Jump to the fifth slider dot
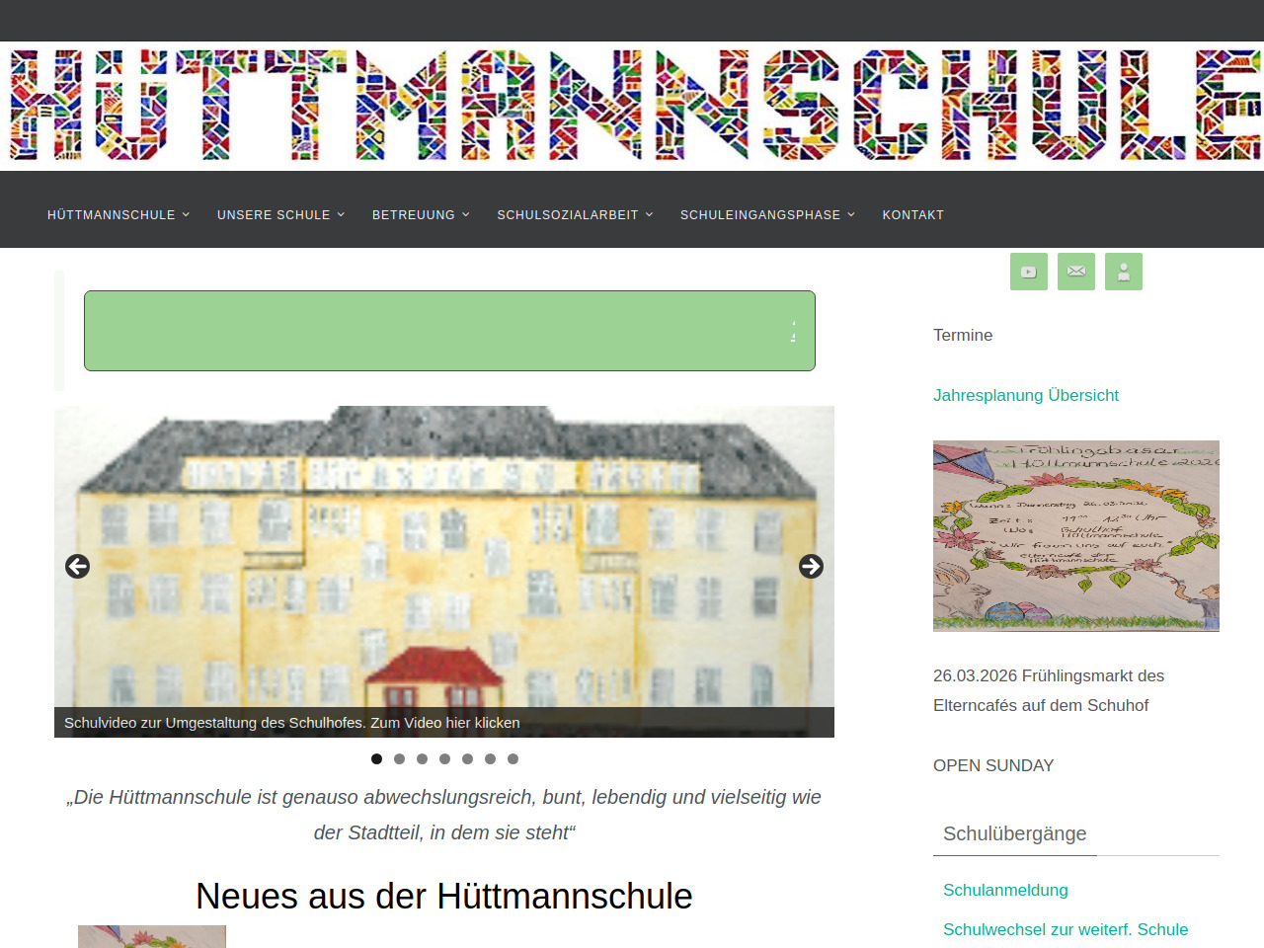The width and height of the screenshot is (1264, 948). tap(467, 759)
